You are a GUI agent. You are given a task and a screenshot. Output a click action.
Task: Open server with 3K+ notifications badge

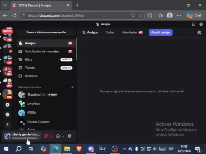[x=7, y=71]
